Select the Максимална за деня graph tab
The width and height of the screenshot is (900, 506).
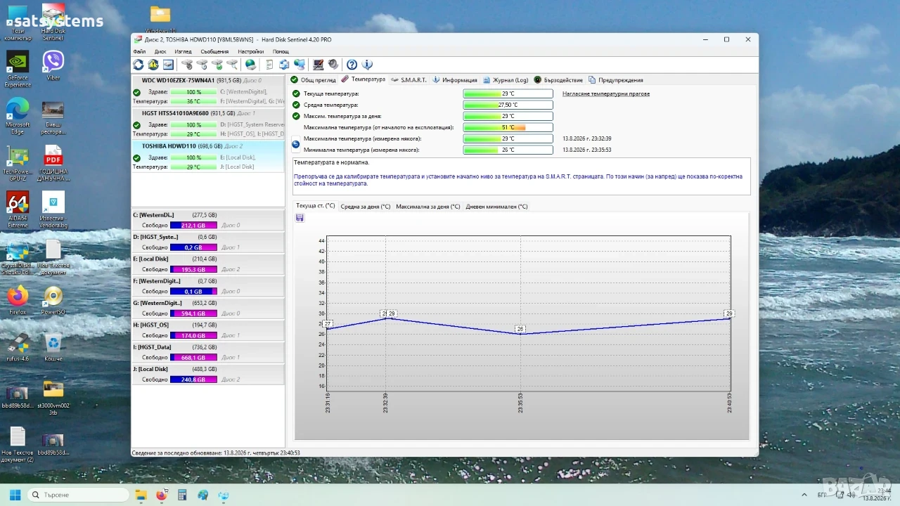pos(427,207)
